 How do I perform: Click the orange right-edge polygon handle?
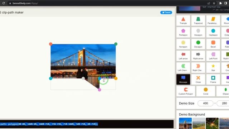pyautogui.click(x=116, y=78)
